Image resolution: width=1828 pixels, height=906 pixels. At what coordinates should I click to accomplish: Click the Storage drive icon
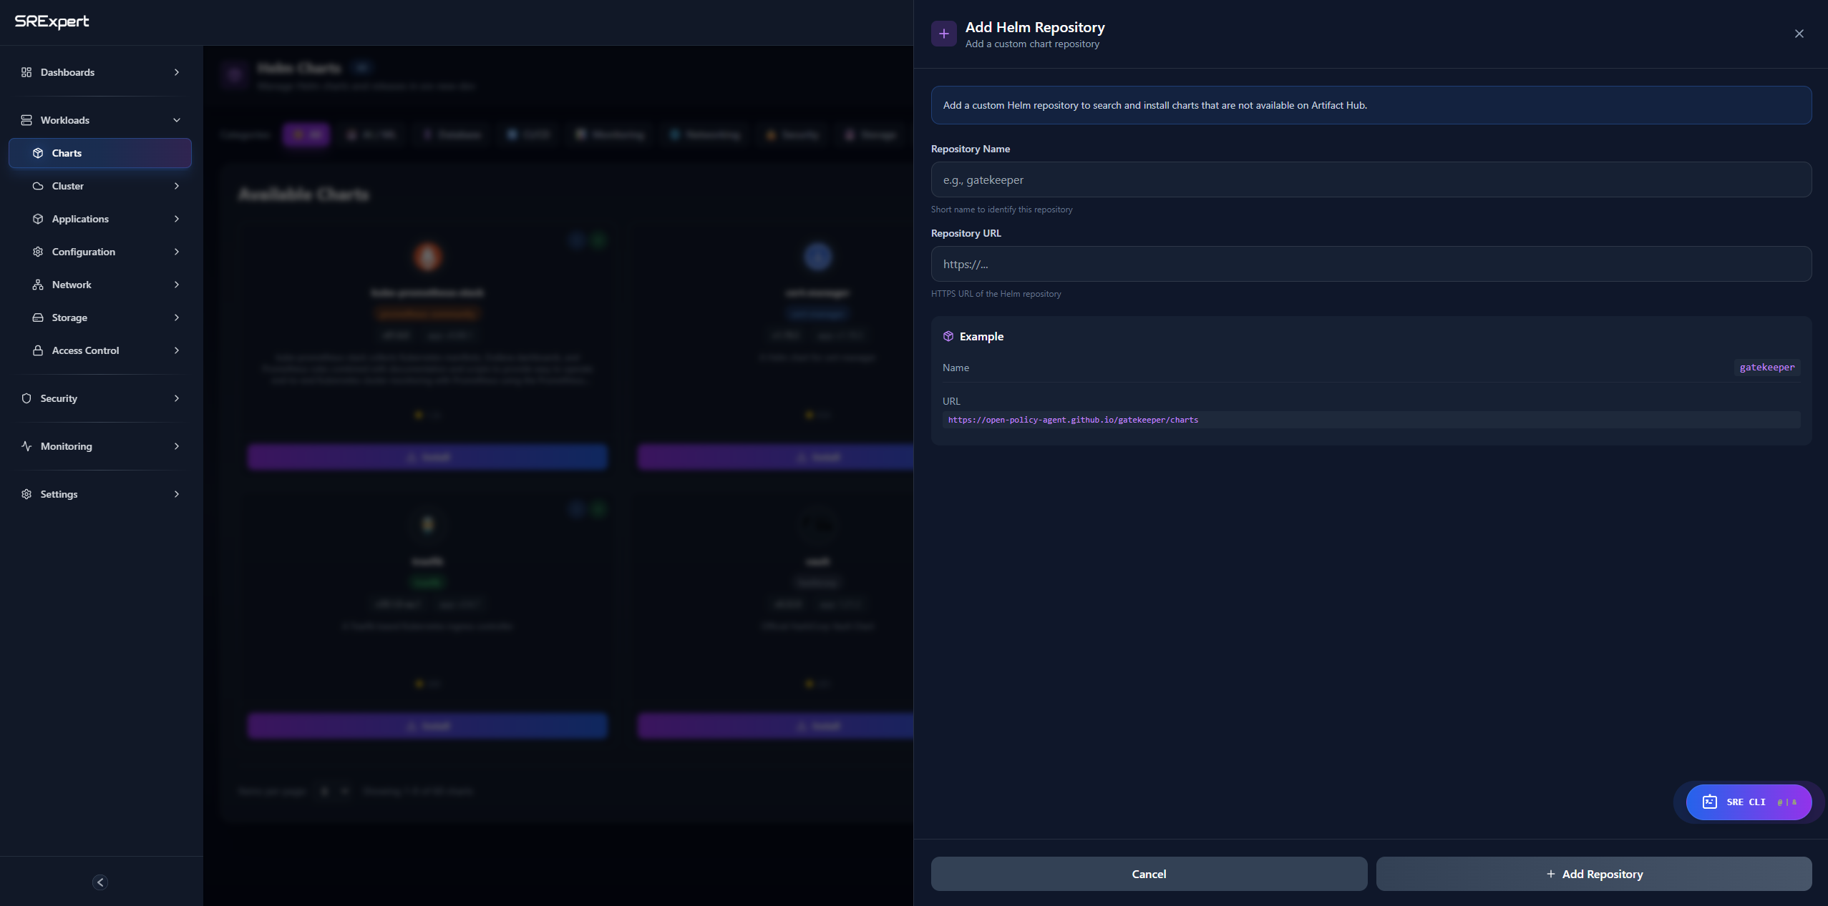(x=39, y=317)
